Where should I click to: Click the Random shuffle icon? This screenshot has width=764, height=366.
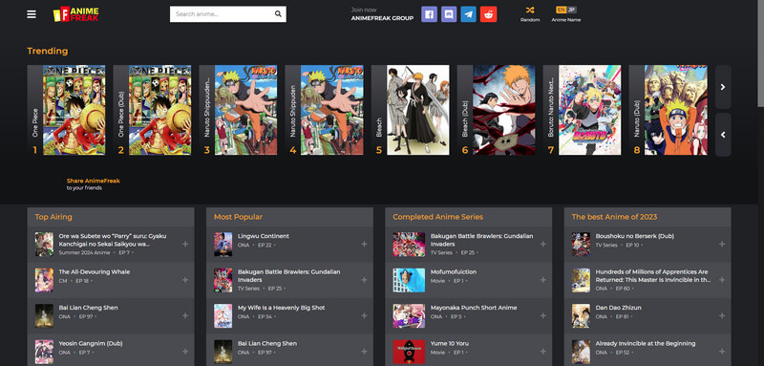click(x=530, y=10)
